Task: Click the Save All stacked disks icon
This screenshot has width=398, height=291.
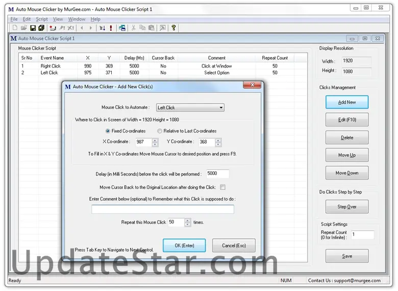Action: [41, 28]
